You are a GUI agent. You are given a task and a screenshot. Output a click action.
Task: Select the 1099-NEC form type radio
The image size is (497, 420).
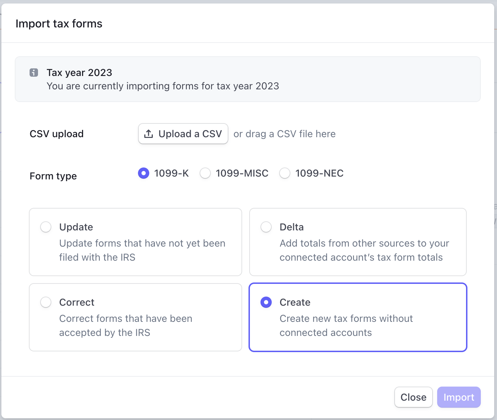tap(285, 173)
